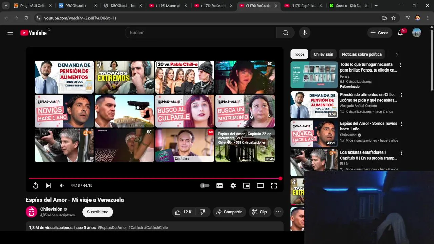Focus the Buscar search field

tap(201, 33)
